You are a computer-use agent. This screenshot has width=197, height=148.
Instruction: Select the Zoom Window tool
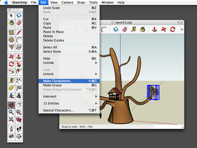pyautogui.click(x=19, y=113)
